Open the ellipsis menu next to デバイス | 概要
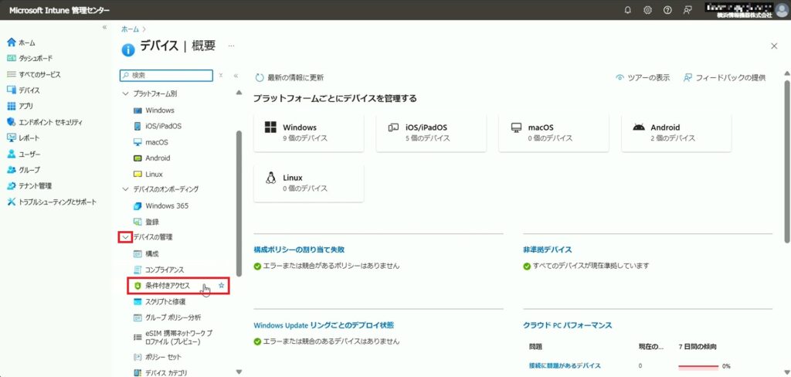This screenshot has width=791, height=377. point(232,46)
